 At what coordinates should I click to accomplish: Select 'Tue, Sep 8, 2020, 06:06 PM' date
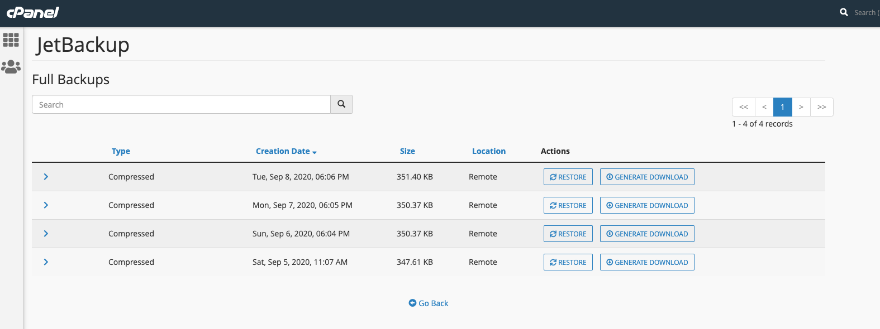point(301,177)
